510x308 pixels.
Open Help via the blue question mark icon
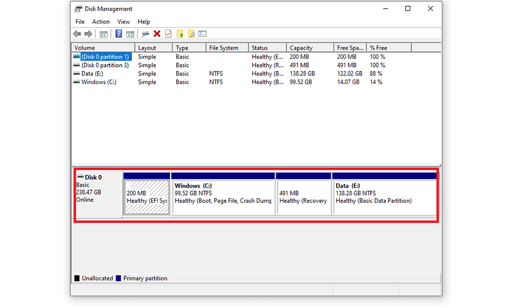click(x=118, y=34)
